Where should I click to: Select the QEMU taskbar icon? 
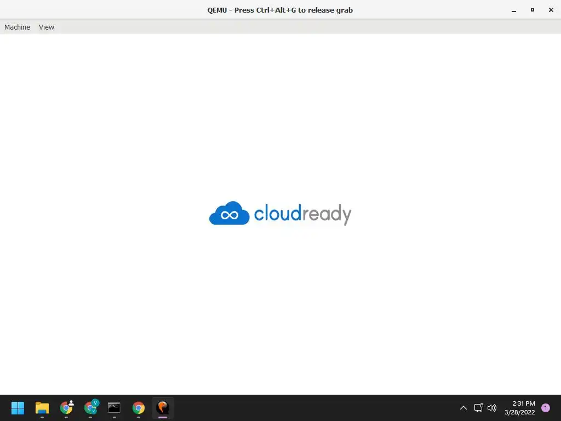coord(163,408)
